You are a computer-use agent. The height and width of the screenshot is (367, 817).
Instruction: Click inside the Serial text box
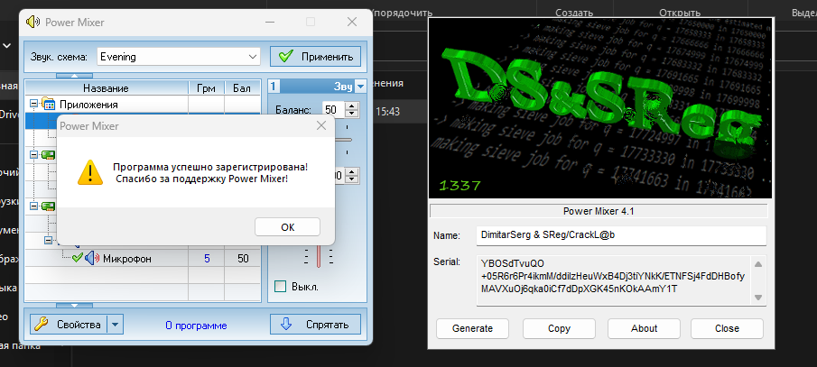[x=613, y=280]
